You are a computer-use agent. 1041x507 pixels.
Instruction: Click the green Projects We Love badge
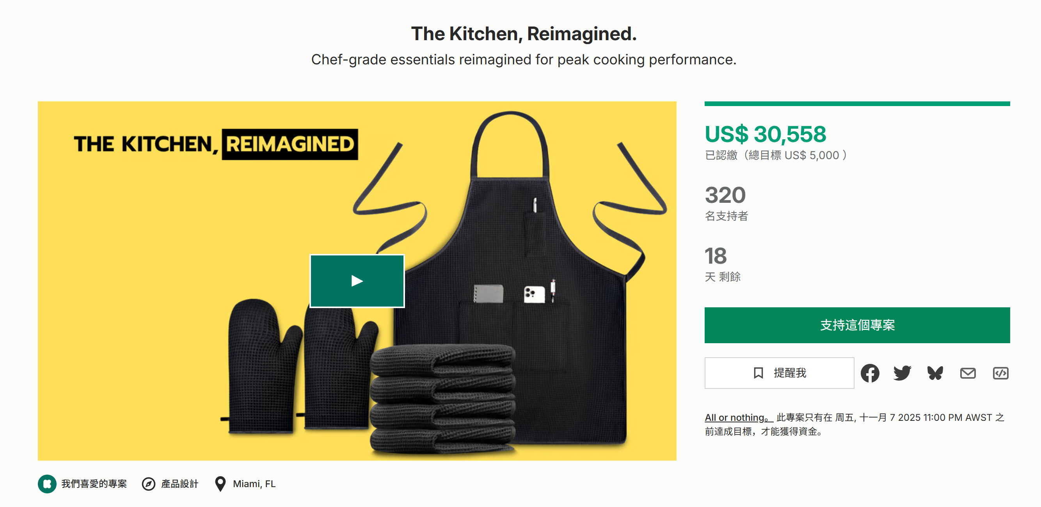point(47,484)
